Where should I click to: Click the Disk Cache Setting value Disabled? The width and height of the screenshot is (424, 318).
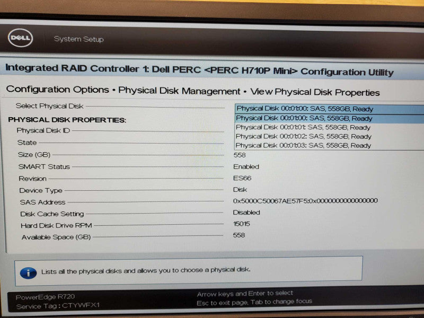point(246,213)
